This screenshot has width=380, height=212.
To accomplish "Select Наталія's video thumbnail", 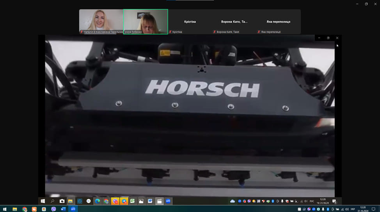I will [101, 21].
